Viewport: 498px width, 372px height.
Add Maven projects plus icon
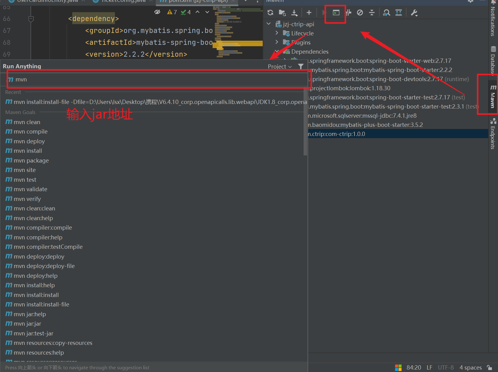[309, 13]
